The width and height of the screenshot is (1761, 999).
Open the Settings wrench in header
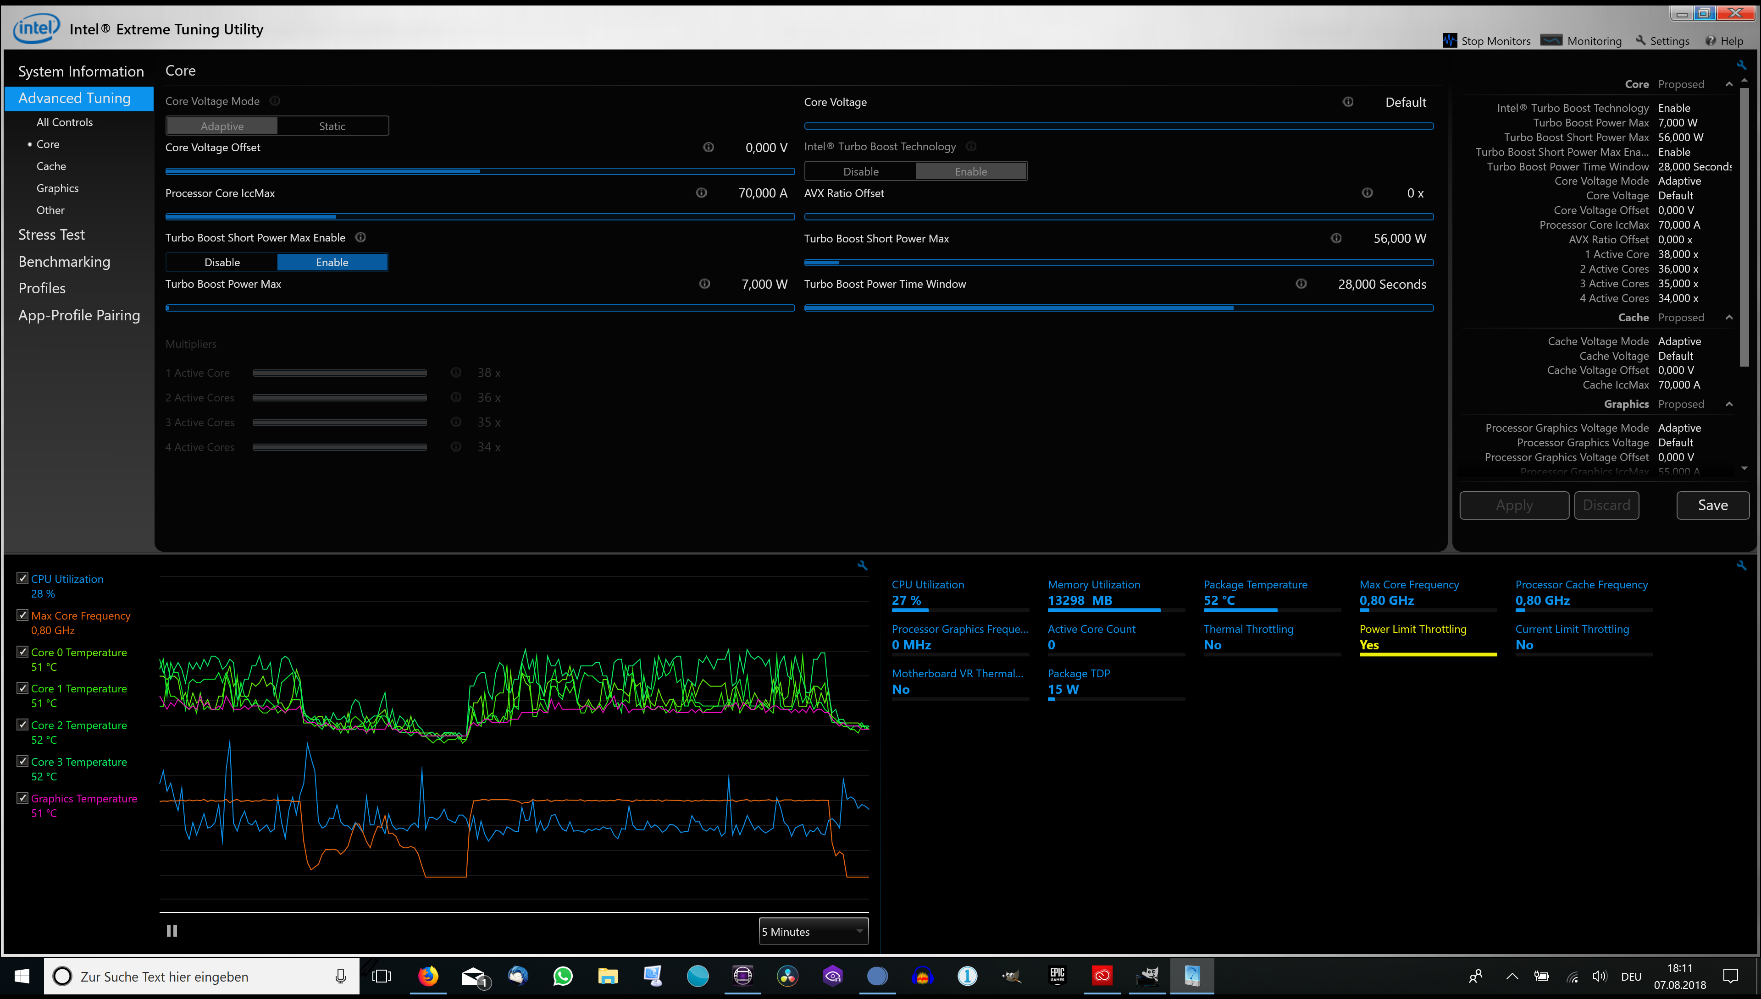click(1640, 40)
